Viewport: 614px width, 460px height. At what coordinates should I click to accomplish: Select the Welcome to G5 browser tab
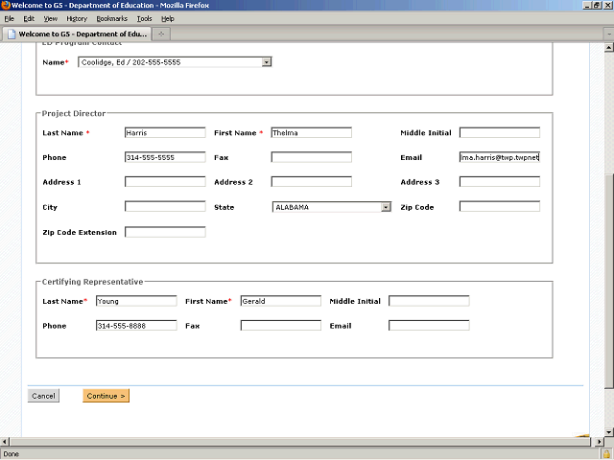pos(77,34)
